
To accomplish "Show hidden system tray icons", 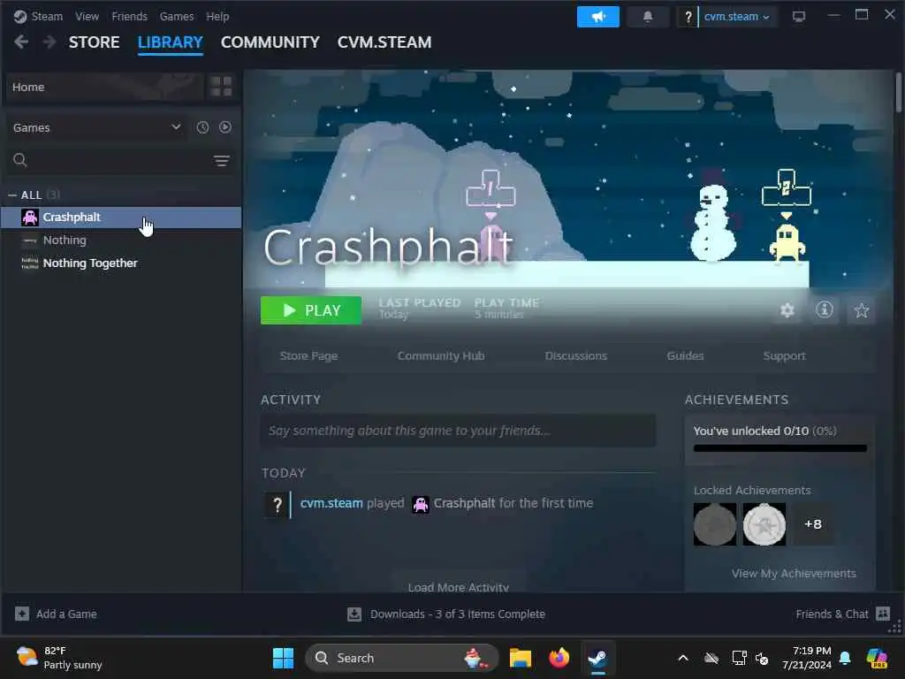I will (x=683, y=658).
